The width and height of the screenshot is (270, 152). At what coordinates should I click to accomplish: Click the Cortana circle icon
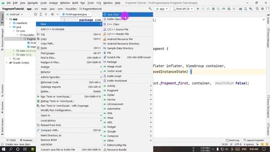point(18,149)
